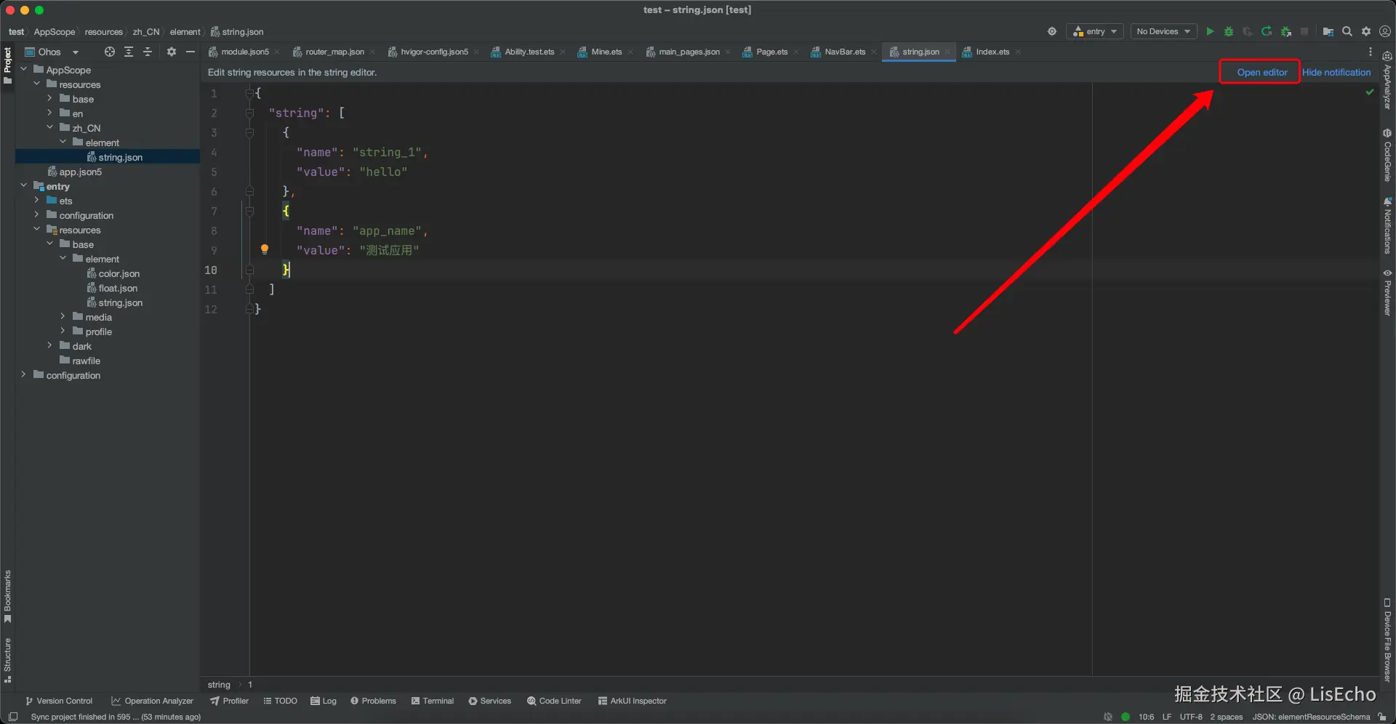Expand the ets folder
1396x724 pixels.
point(37,201)
